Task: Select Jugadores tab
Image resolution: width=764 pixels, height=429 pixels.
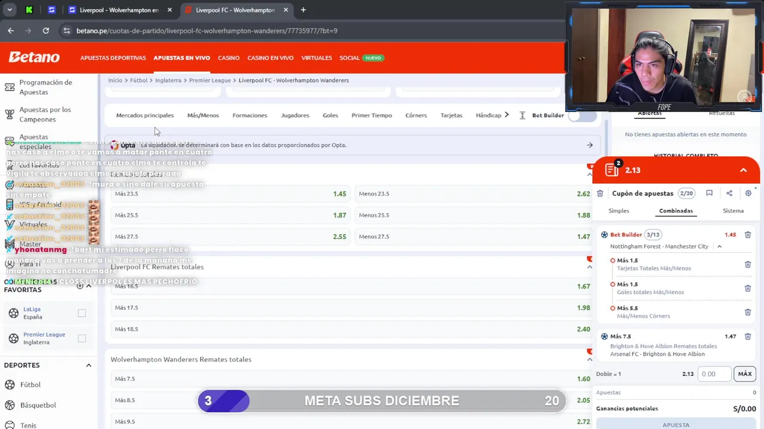Action: (295, 115)
